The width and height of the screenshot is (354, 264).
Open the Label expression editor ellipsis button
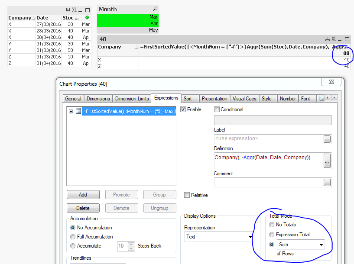[327, 139]
